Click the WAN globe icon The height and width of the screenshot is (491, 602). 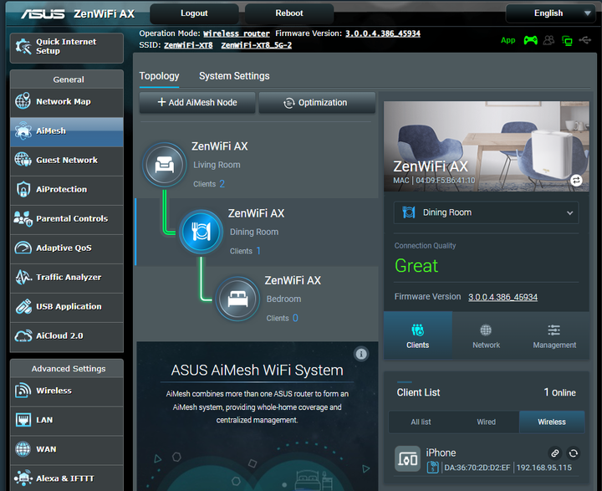click(x=23, y=449)
